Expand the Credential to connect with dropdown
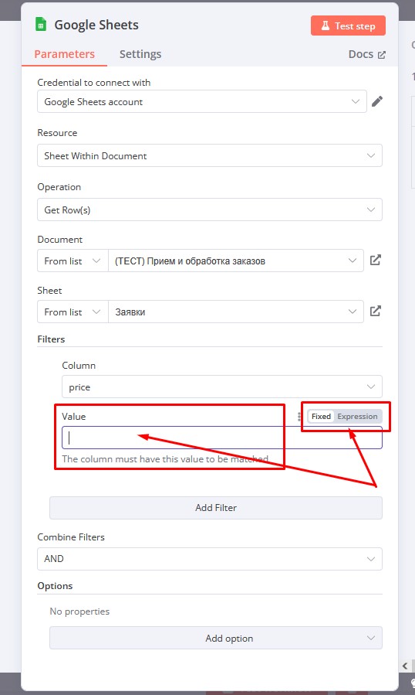415x695 pixels. click(202, 101)
